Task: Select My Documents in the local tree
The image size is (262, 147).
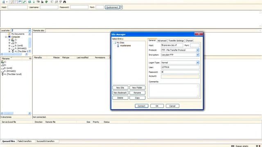Action: 18,34
